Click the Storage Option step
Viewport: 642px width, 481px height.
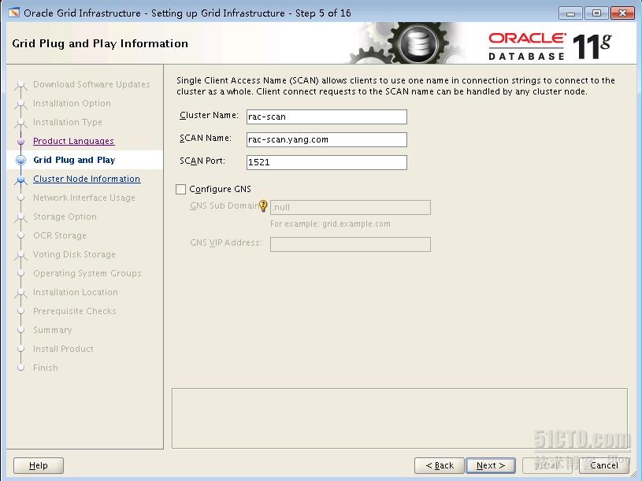click(65, 216)
